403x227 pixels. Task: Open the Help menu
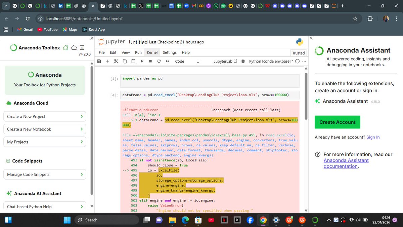186,52
